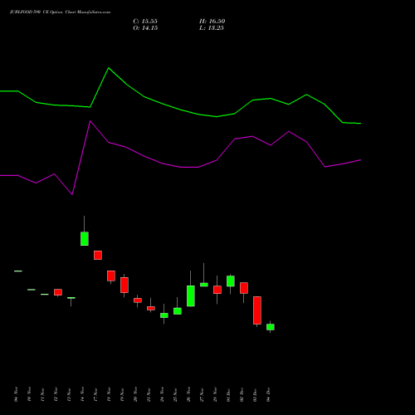415x415 pixels.
Task: Click the last green candlestick for 04 Dec
Action: click(271, 327)
